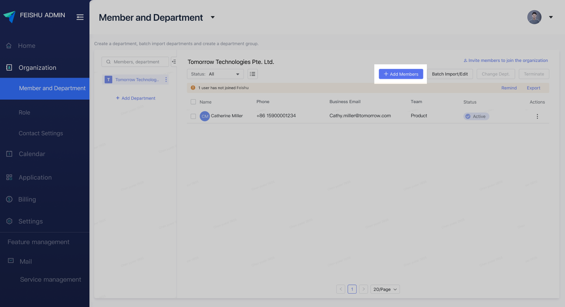
Task: Click the Application grid icon
Action: point(8,177)
